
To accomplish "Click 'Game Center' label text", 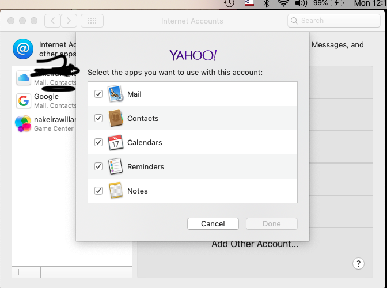I will click(54, 128).
